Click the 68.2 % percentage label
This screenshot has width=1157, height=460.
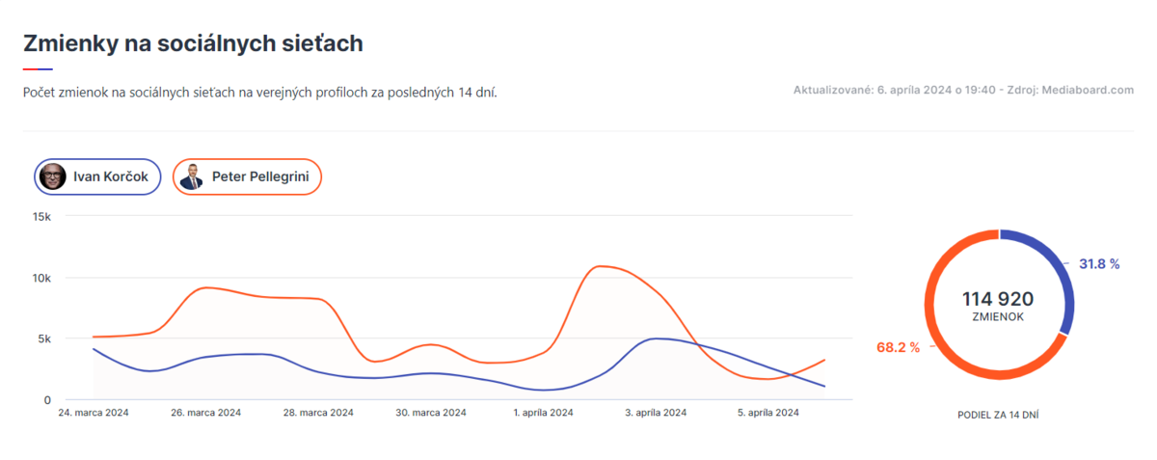pyautogui.click(x=898, y=347)
